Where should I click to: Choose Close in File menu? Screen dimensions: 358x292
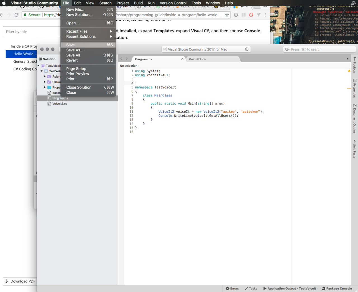[88, 92]
